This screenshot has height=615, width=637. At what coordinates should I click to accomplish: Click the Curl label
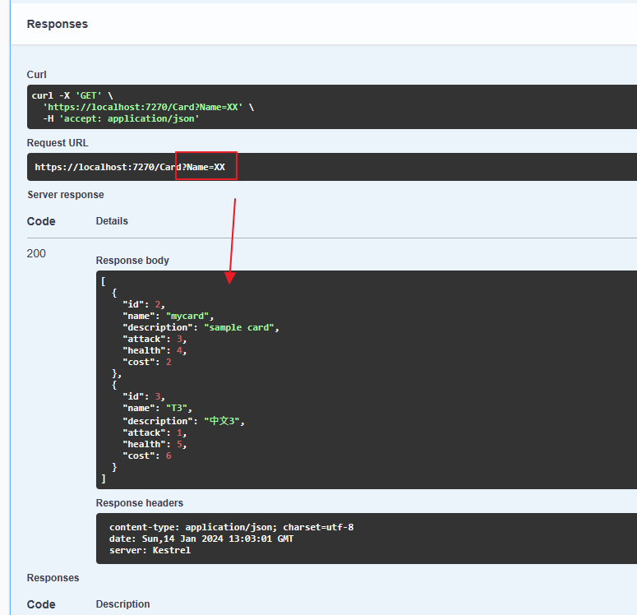[36, 75]
